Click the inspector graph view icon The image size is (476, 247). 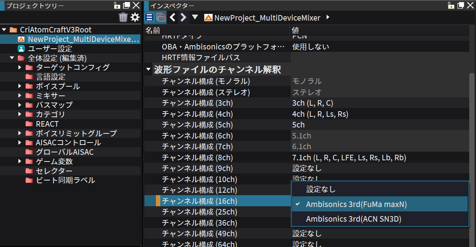(160, 17)
